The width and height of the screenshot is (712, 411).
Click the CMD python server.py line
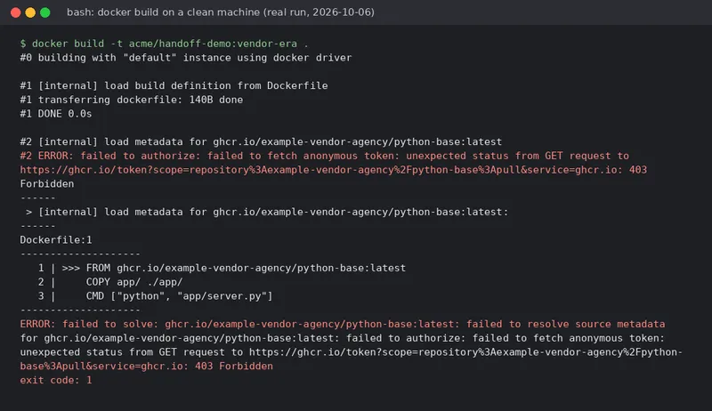pos(180,296)
